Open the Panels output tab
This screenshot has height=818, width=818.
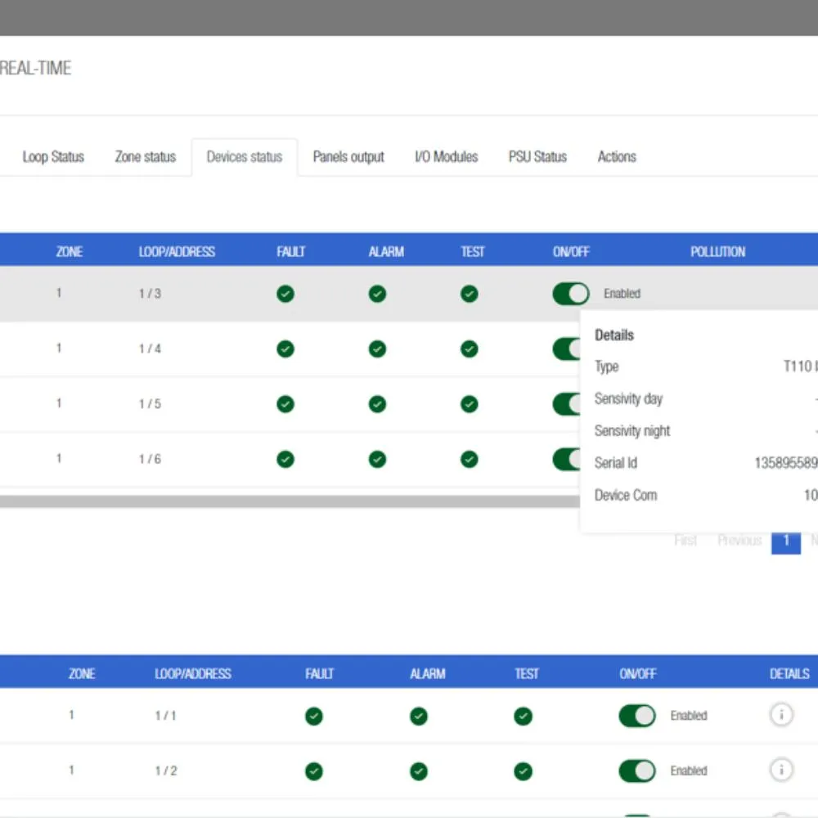coord(348,156)
